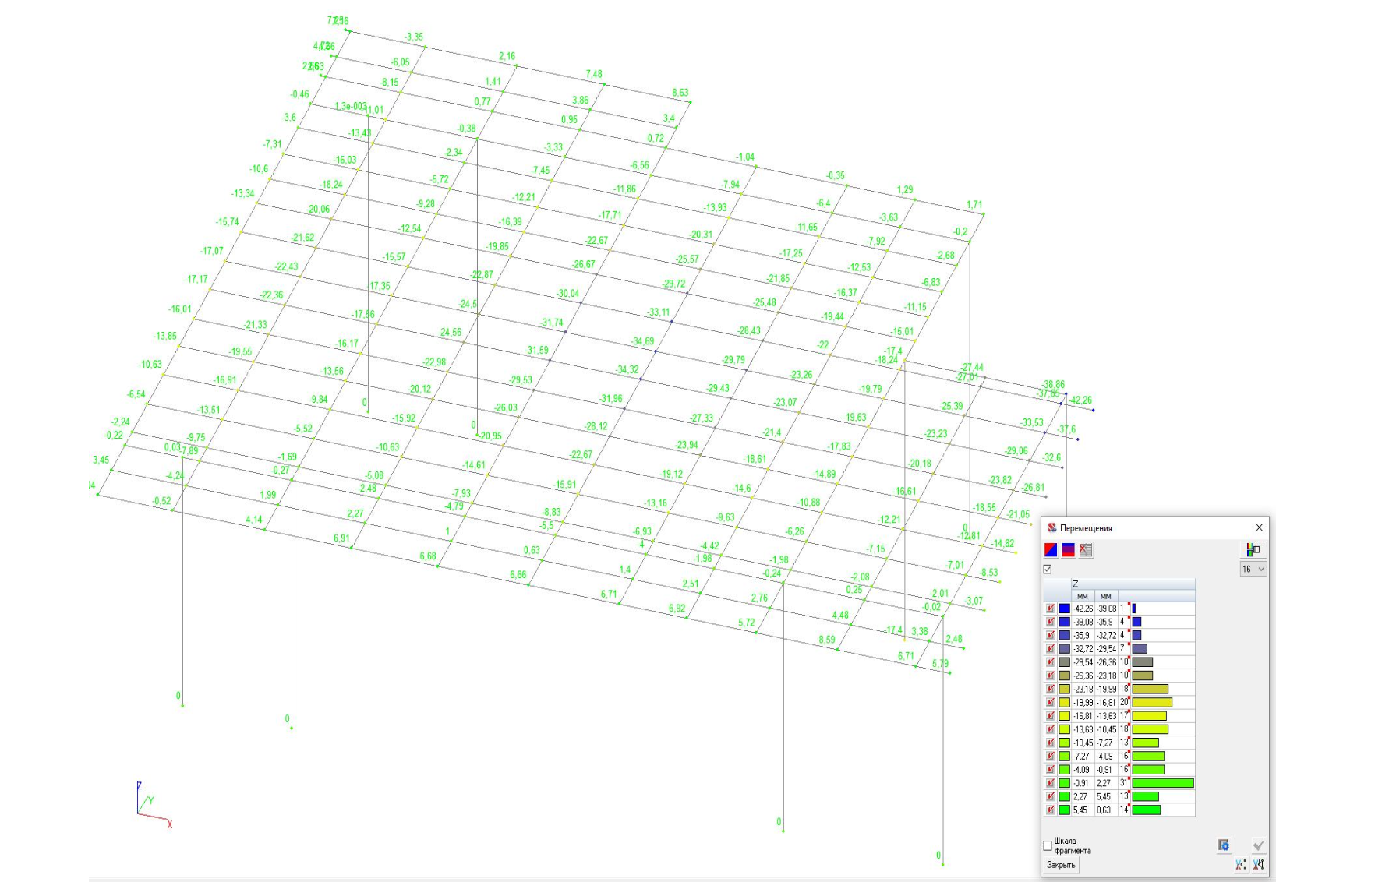
Task: Click the -42,26 minimum cell in the scale table
Action: [1083, 609]
